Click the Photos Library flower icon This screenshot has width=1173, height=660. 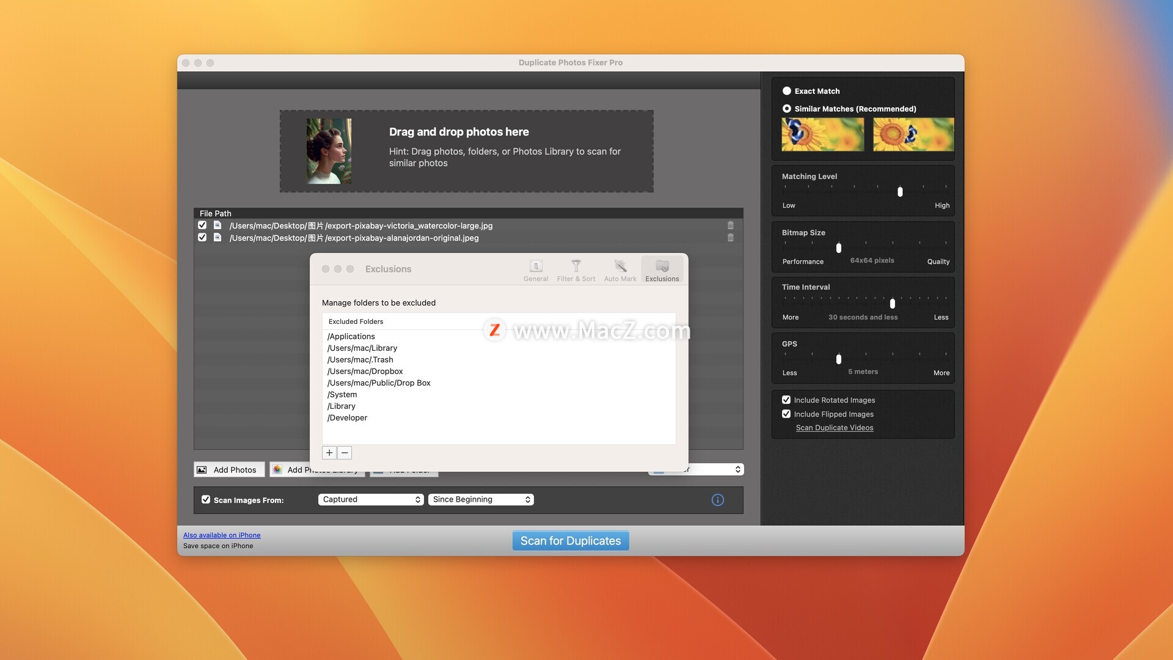[277, 469]
